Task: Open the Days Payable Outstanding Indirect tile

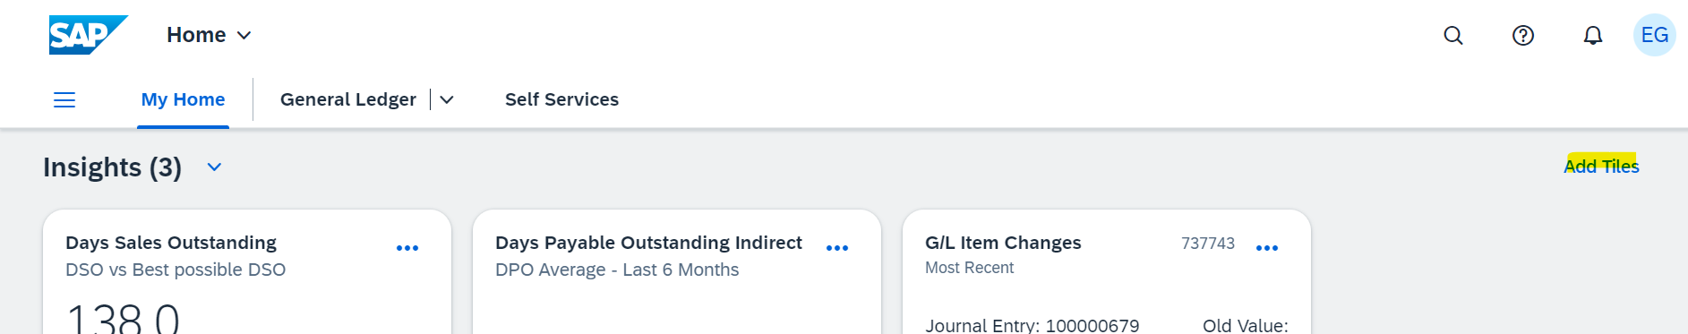Action: (x=677, y=272)
